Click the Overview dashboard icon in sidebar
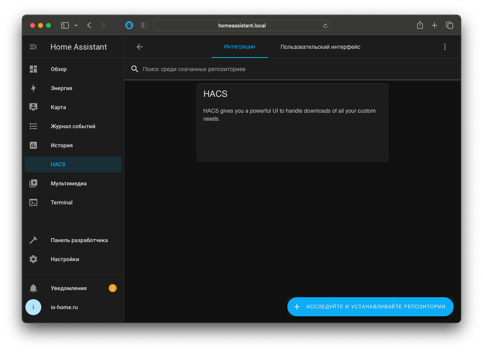The height and width of the screenshot is (352, 483). [x=33, y=69]
